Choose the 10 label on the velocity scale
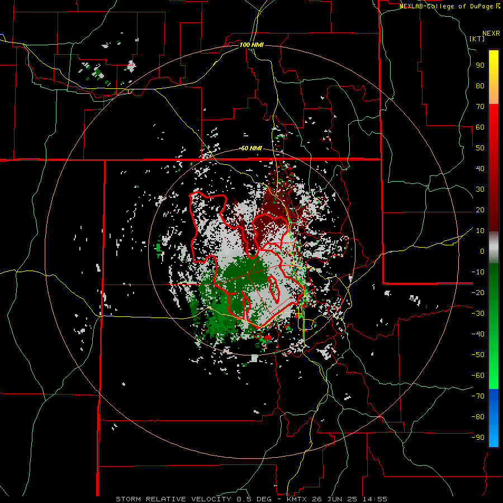Screen dimensions: 503x503 (480, 231)
